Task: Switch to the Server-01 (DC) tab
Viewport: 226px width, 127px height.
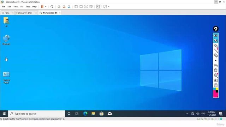Action: point(25,13)
